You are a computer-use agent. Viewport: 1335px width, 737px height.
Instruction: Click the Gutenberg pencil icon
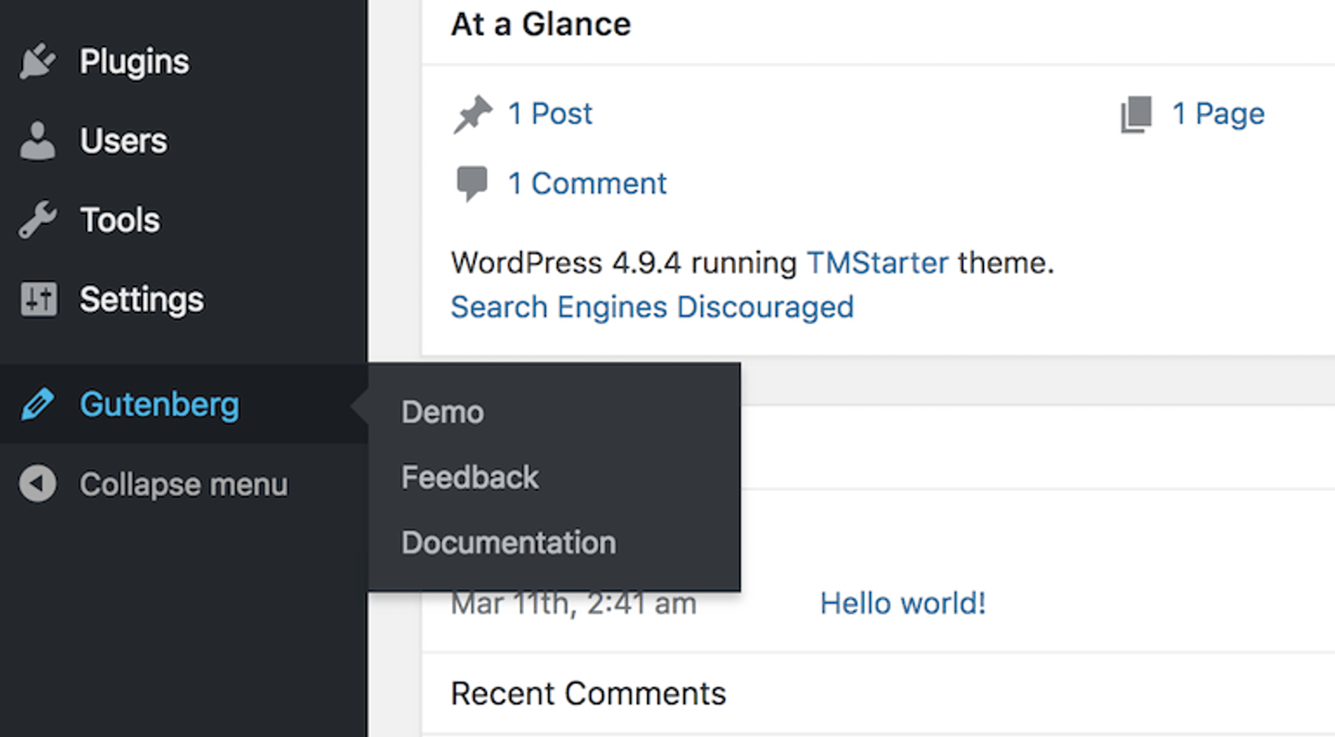pos(38,405)
